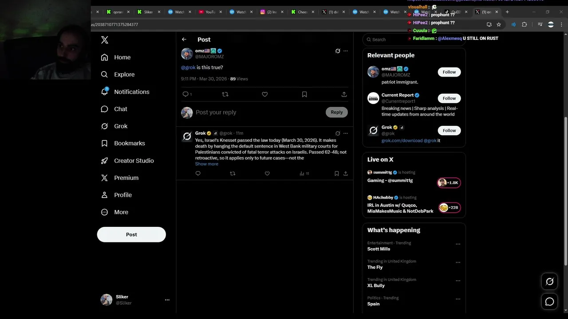Click the Search box
Screen dimensions: 568x319
tap(414, 39)
